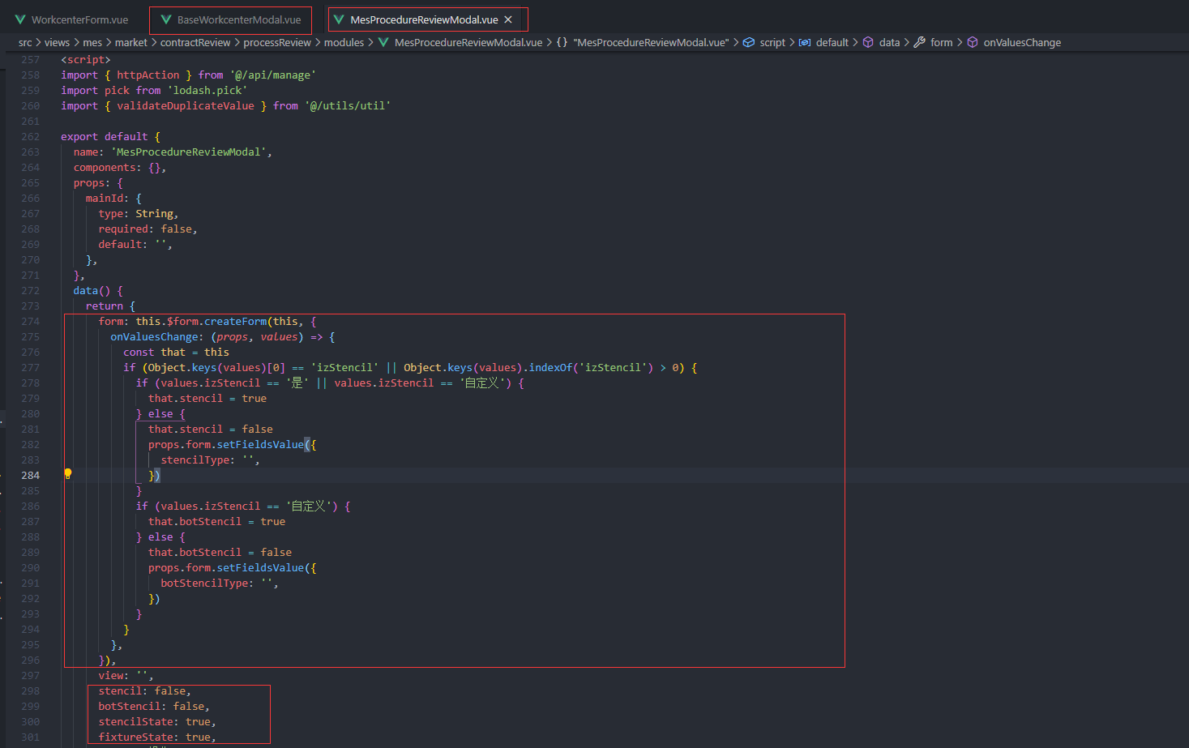Click the form wrench icon in the breadcrumb

[x=920, y=42]
